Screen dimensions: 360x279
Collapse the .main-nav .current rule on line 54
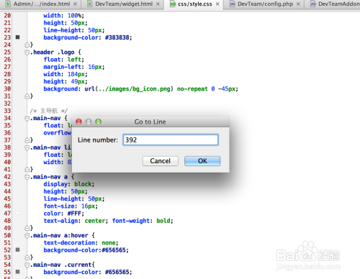click(27, 265)
